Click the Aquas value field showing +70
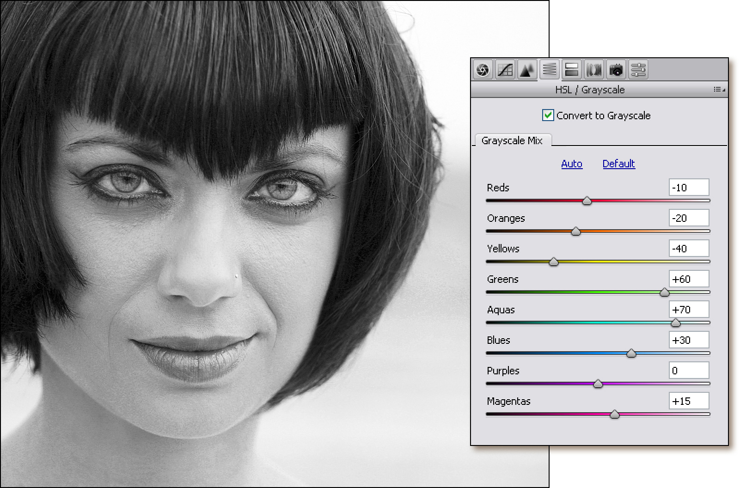This screenshot has height=488, width=740. 689,310
